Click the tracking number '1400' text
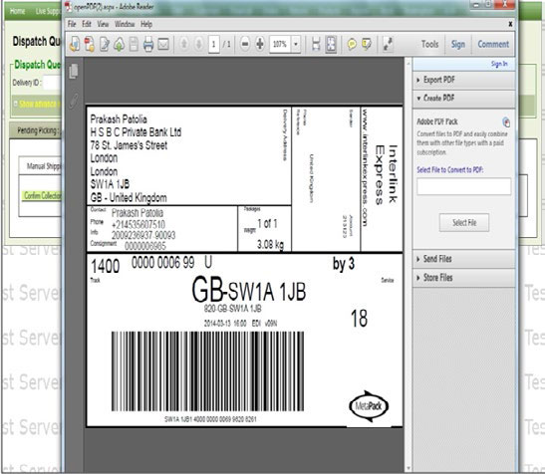This screenshot has width=545, height=474. [x=105, y=267]
